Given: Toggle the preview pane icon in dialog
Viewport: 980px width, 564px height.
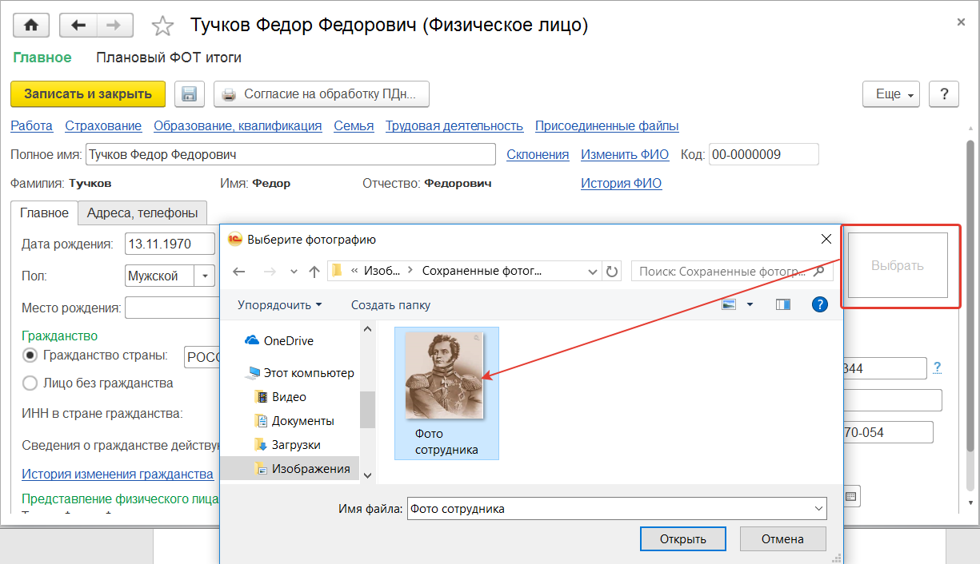Looking at the screenshot, I should (x=782, y=305).
